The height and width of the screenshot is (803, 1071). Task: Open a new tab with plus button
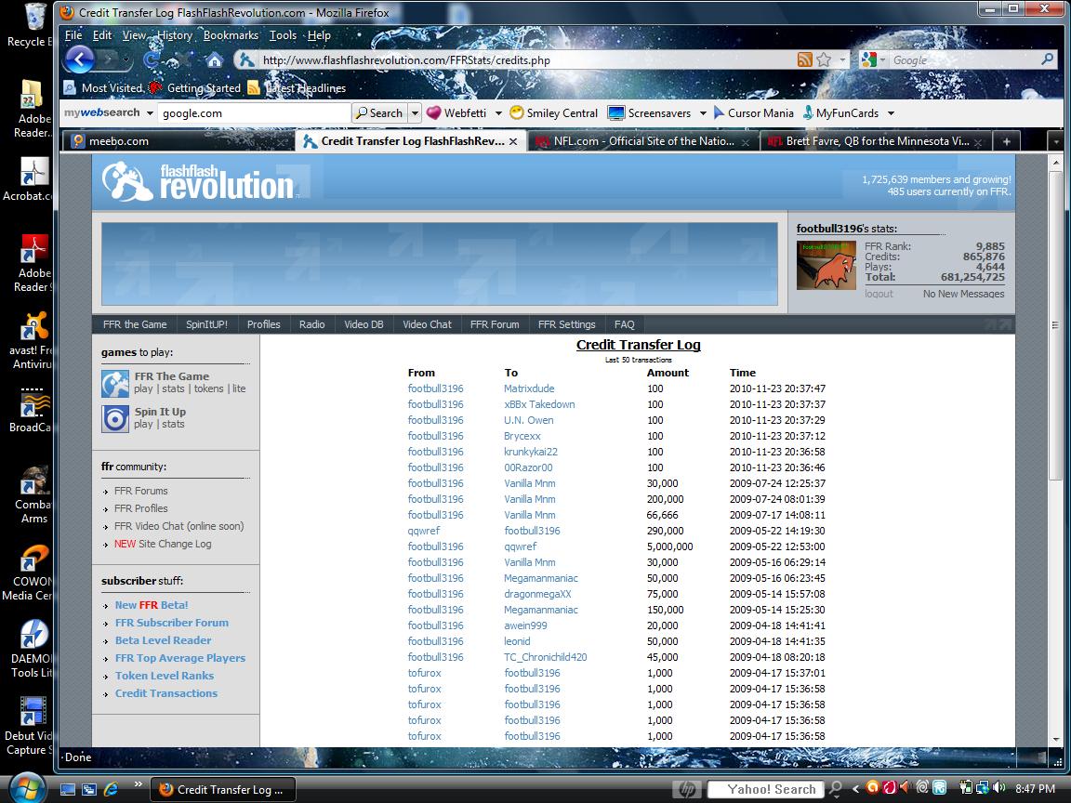tap(1006, 141)
